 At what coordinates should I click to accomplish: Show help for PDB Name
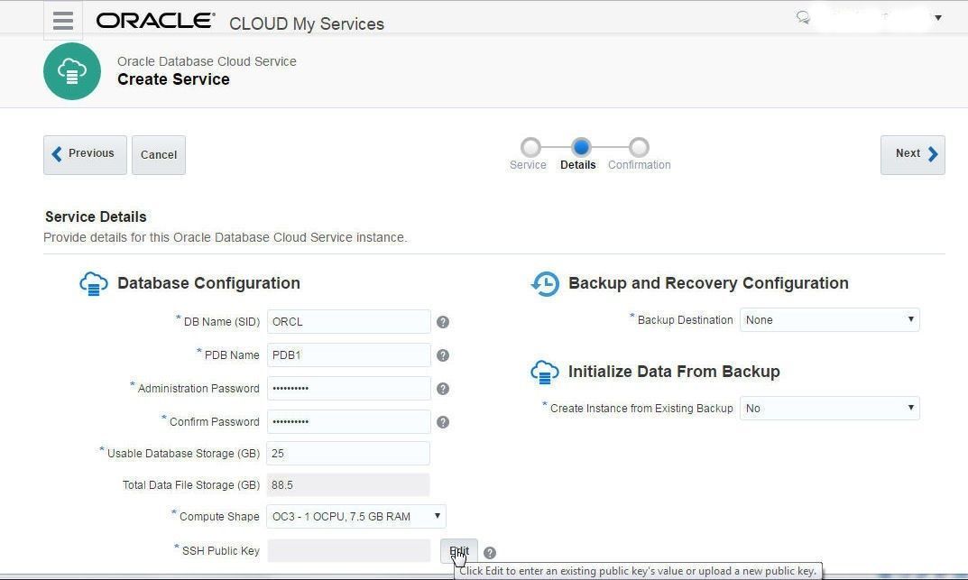[x=443, y=355]
